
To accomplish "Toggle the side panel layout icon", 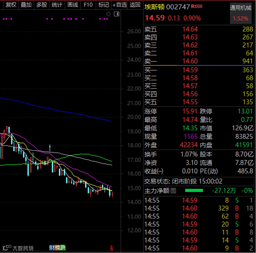I will [117, 14].
